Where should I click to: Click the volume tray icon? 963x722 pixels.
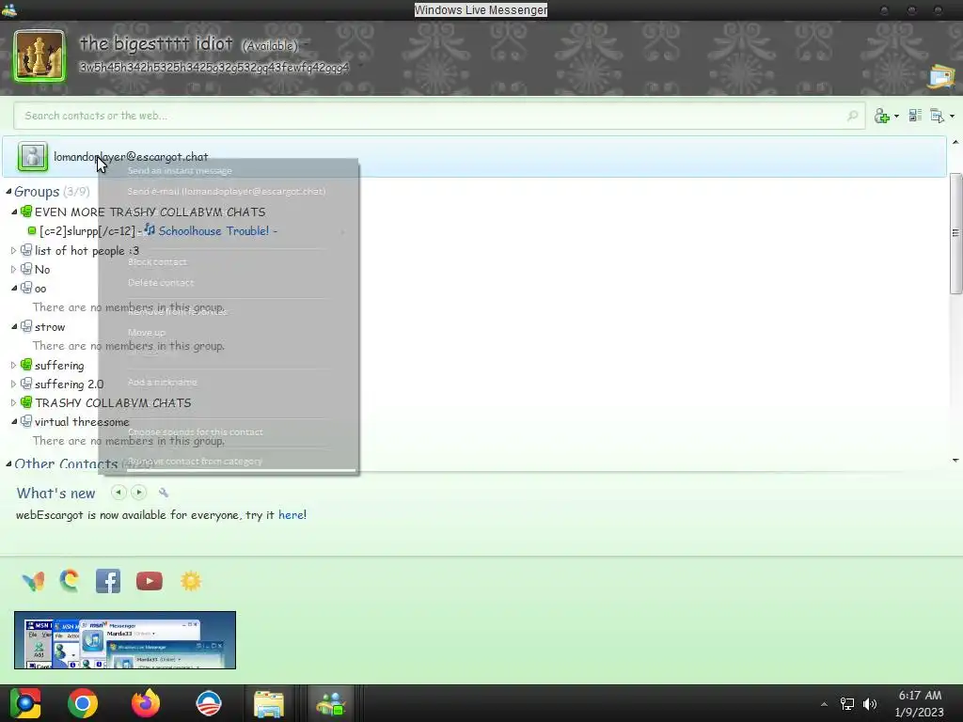870,704
